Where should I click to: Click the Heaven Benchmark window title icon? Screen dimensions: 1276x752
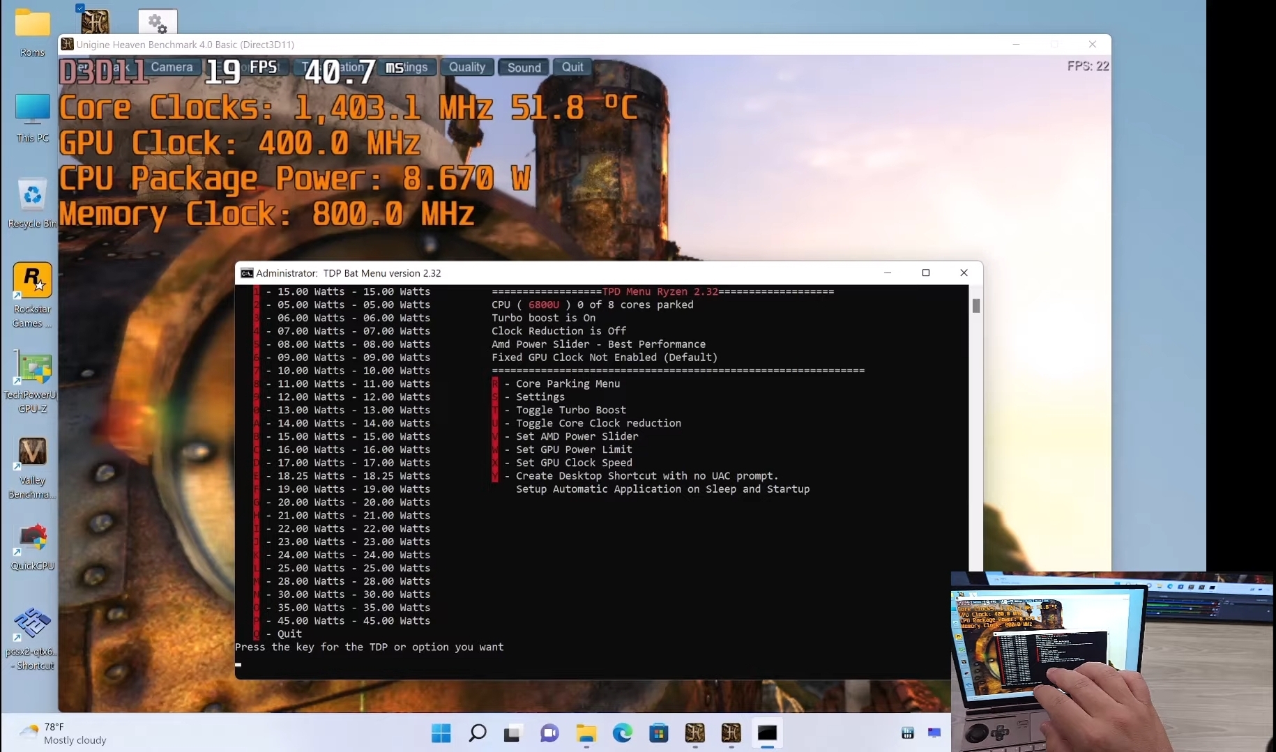(68, 44)
